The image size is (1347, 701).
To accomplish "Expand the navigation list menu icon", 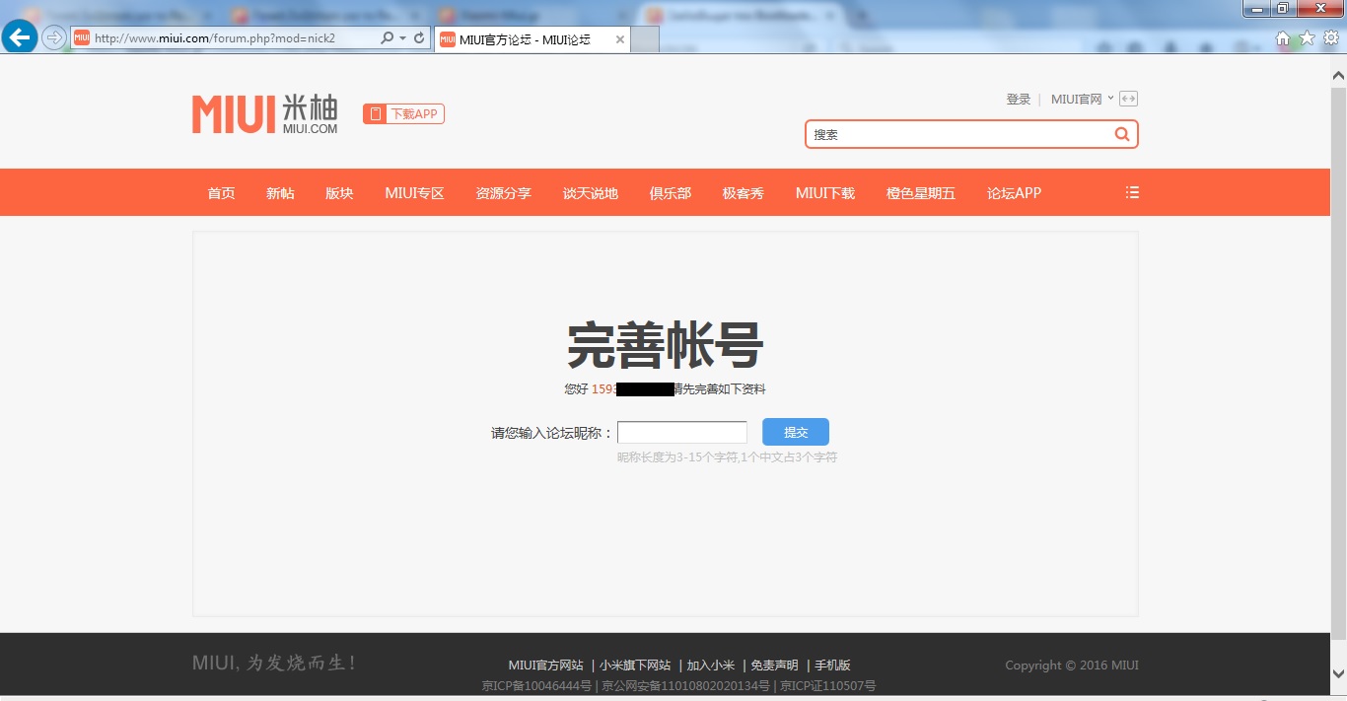I will coord(1132,192).
